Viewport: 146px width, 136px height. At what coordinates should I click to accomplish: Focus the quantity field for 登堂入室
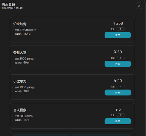120,58
